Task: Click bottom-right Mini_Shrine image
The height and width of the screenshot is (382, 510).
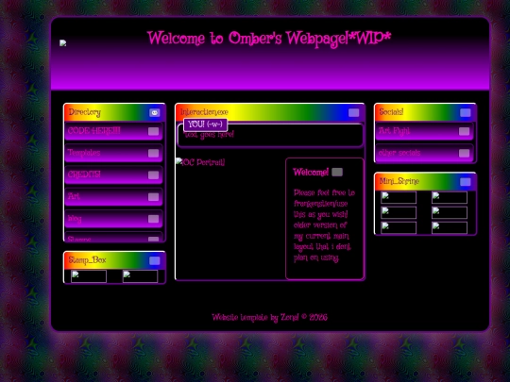Action: (450, 227)
